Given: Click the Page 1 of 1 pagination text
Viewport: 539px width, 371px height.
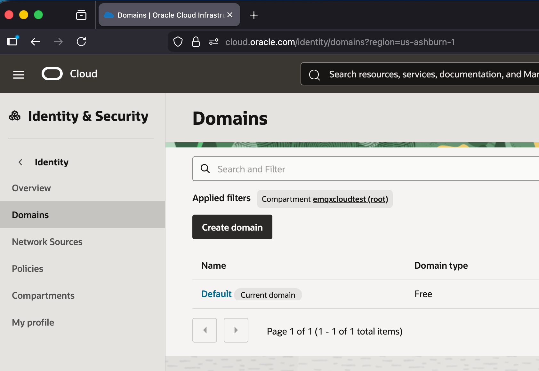Looking at the screenshot, I should 334,331.
